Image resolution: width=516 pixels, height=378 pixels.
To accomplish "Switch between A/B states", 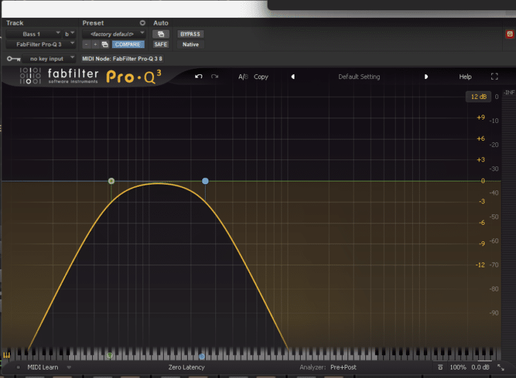I will [x=243, y=76].
